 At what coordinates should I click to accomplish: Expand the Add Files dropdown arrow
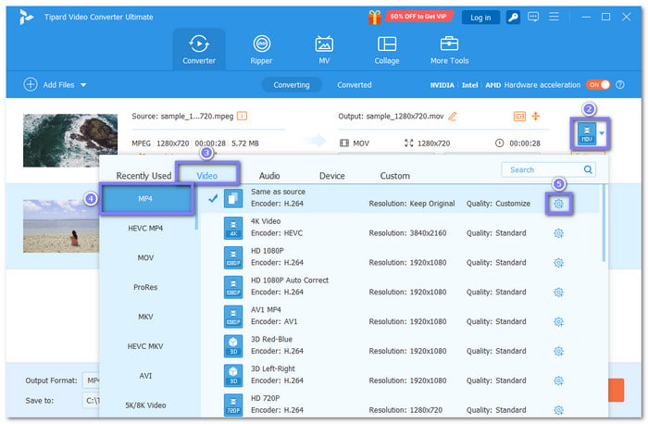83,85
